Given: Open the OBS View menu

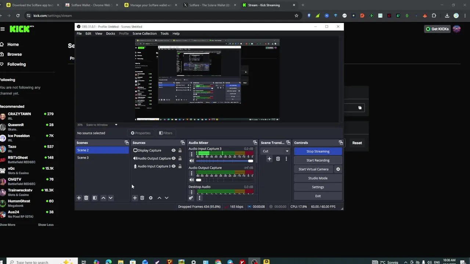Looking at the screenshot, I should click(x=99, y=33).
